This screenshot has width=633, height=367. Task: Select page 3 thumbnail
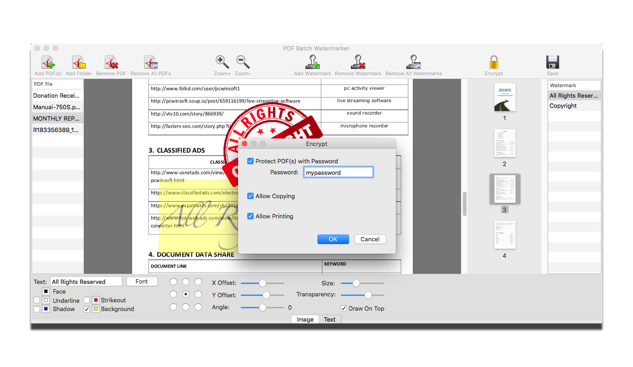click(x=505, y=189)
